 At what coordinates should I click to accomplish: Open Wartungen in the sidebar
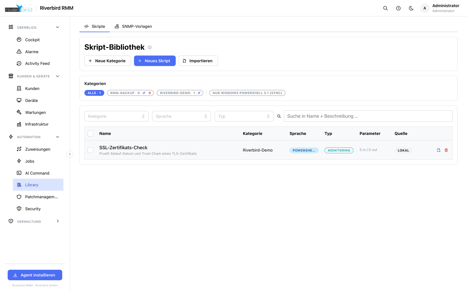coord(38,112)
